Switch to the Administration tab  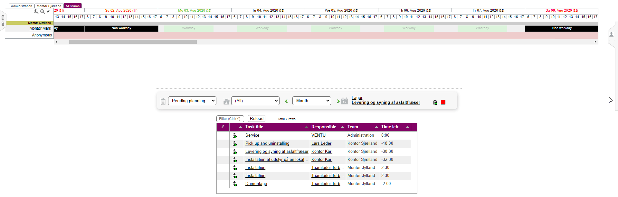pyautogui.click(x=21, y=6)
